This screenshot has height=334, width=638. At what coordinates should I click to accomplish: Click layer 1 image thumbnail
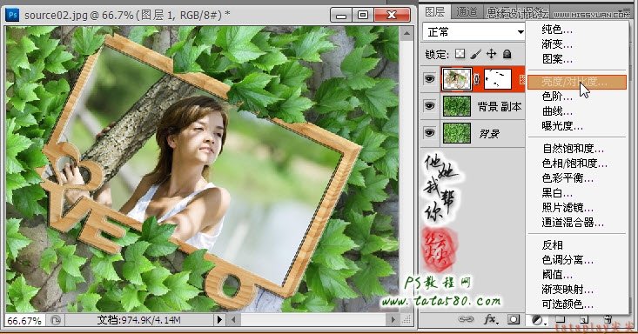pos(457,79)
